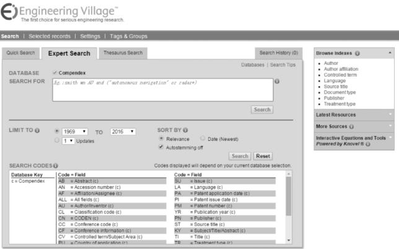Browse the Document type index
The height and width of the screenshot is (249, 399).
pyautogui.click(x=340, y=93)
